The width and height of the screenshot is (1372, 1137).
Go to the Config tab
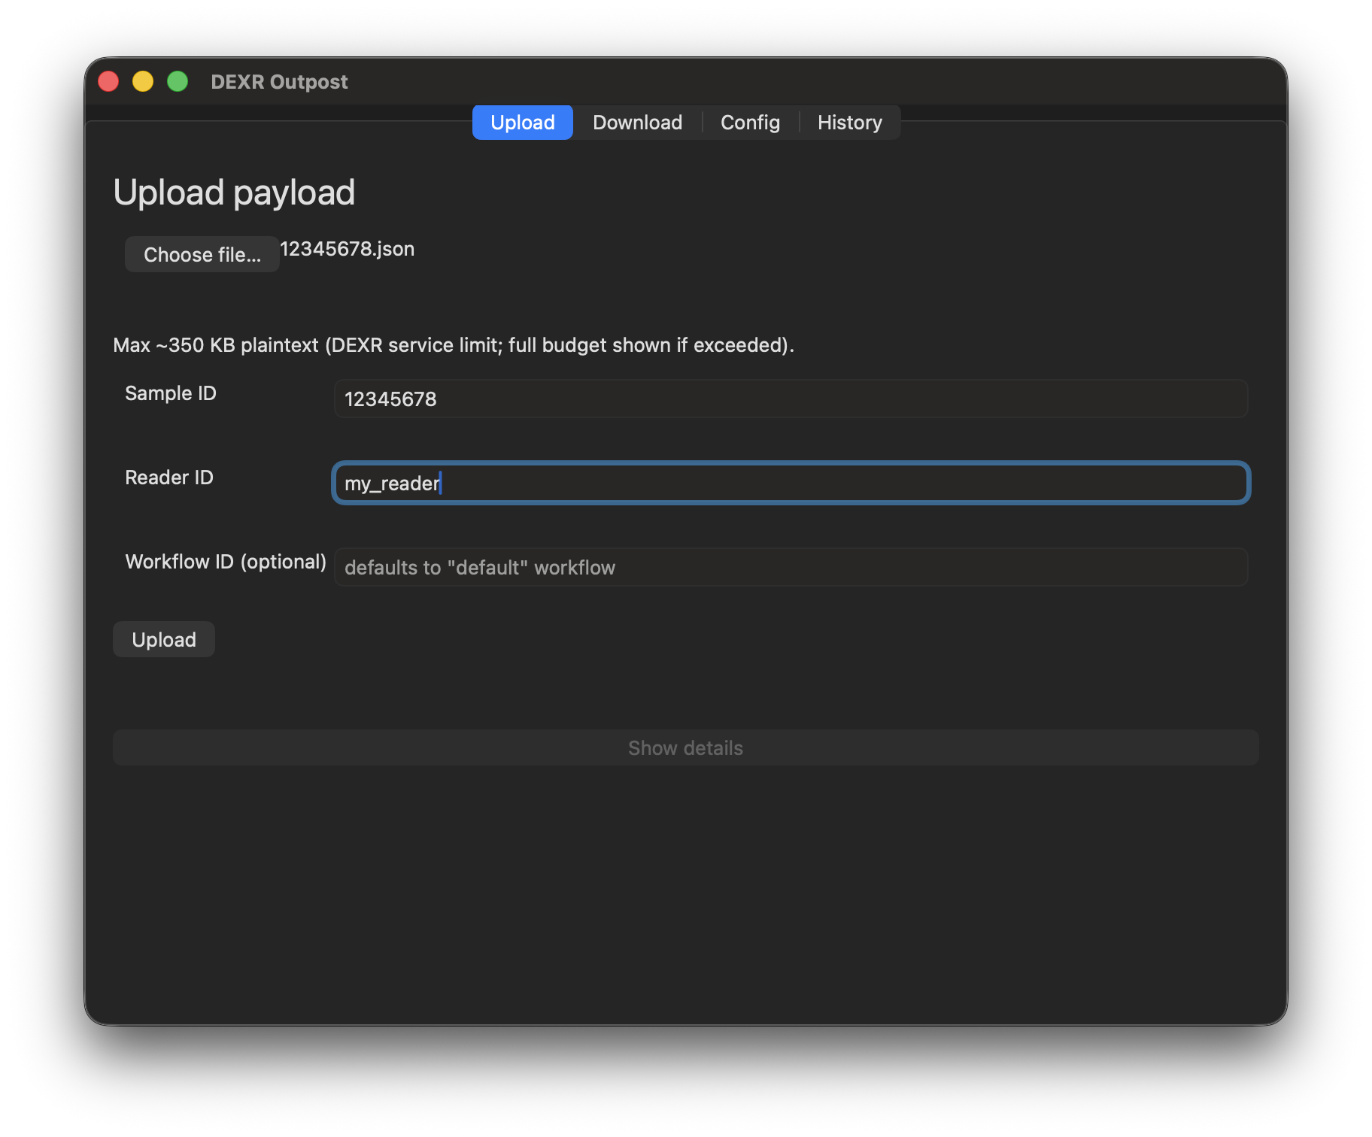coord(750,123)
